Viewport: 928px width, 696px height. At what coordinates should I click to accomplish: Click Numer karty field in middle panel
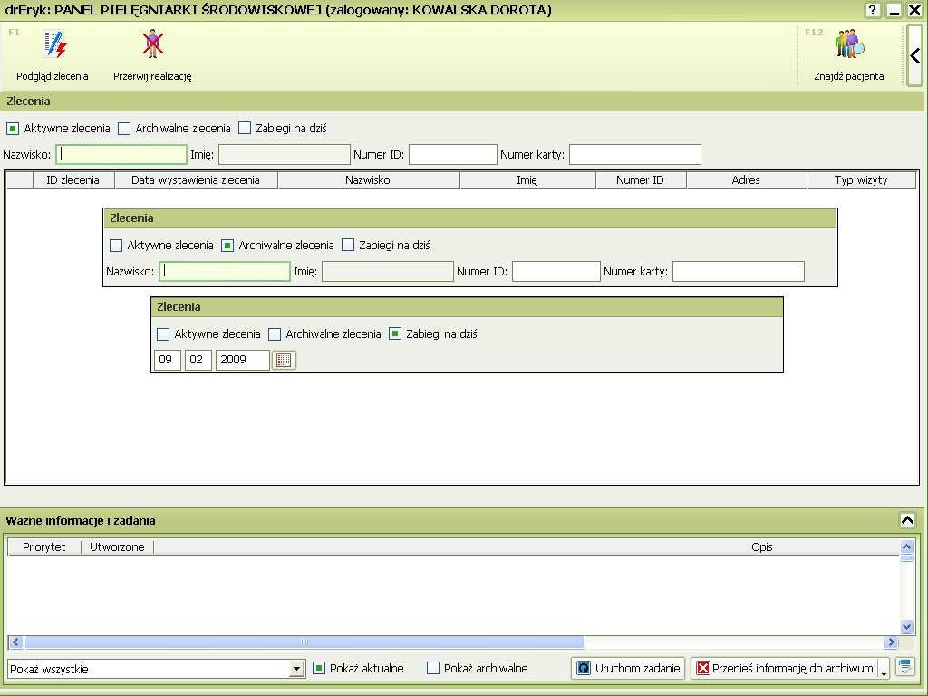[739, 272]
